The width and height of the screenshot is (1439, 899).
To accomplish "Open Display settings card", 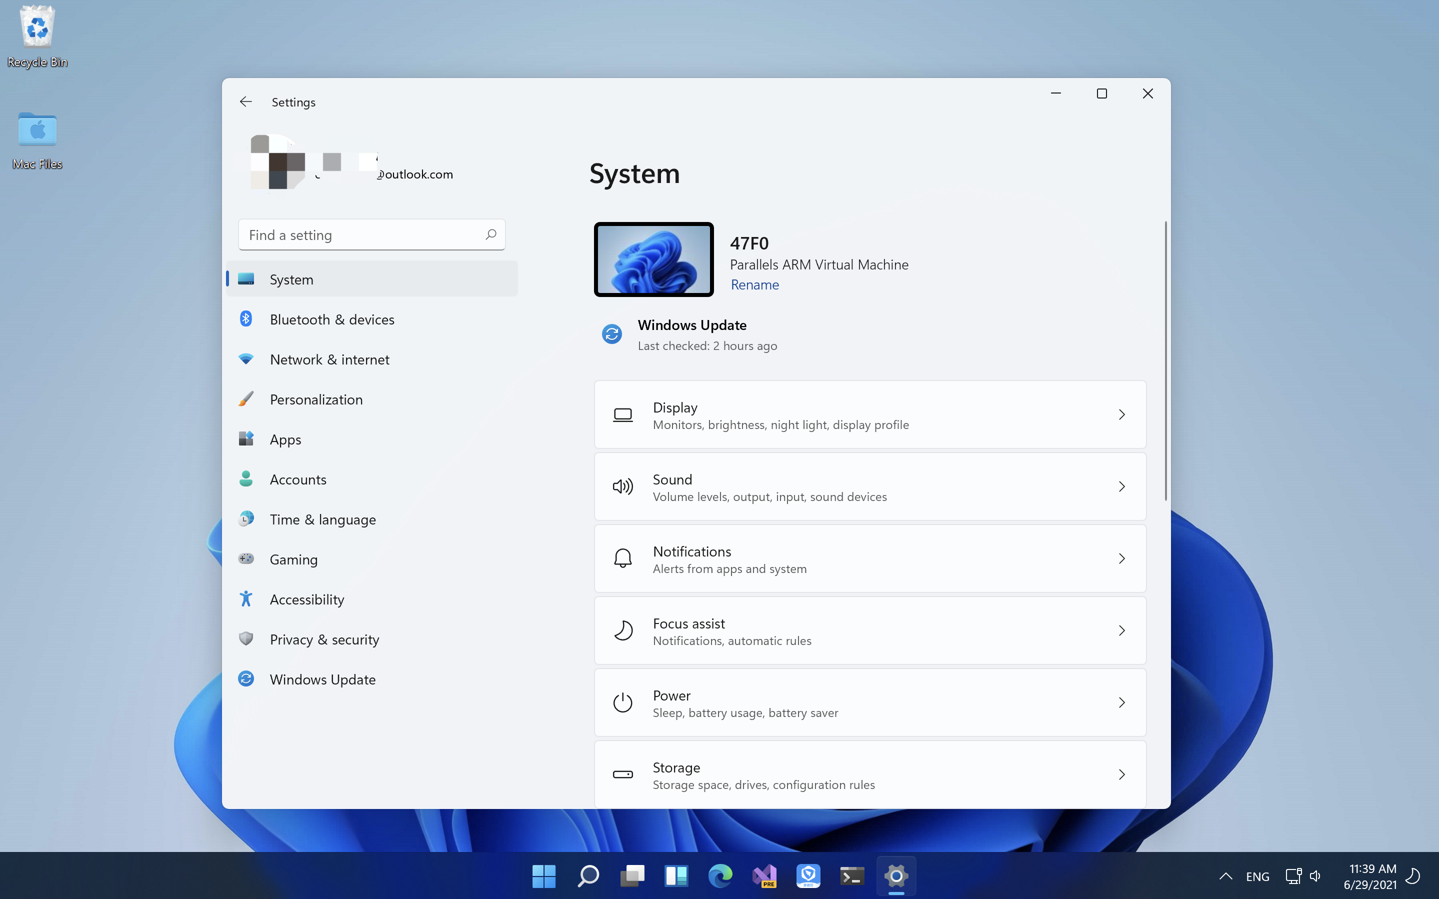I will [x=869, y=414].
